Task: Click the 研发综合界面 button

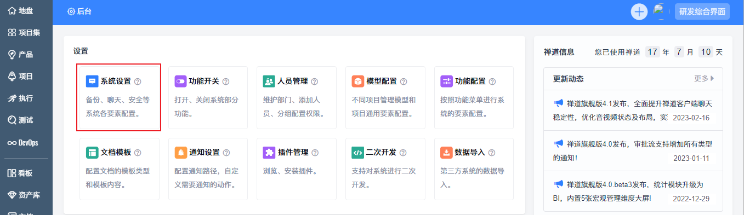Action: tap(702, 11)
